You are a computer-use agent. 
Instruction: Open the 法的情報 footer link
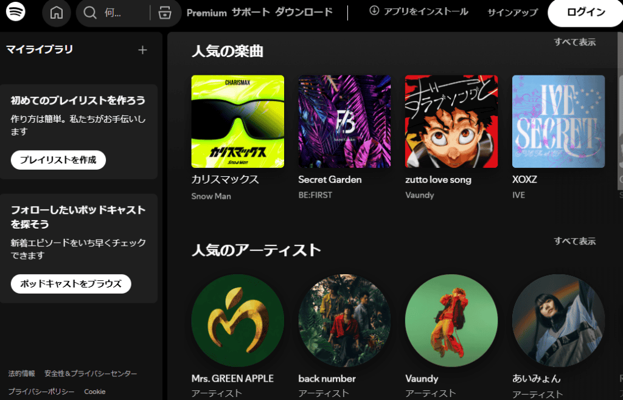pyautogui.click(x=22, y=373)
